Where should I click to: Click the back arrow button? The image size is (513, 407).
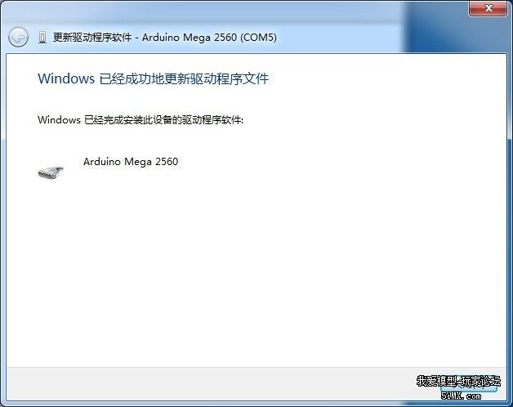coord(18,37)
